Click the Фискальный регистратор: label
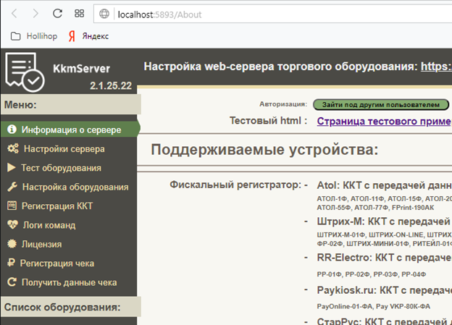452x325 pixels. tap(235, 185)
